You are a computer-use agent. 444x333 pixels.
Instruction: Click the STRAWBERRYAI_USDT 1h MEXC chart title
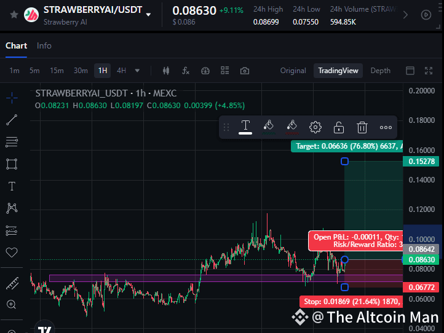pos(106,93)
